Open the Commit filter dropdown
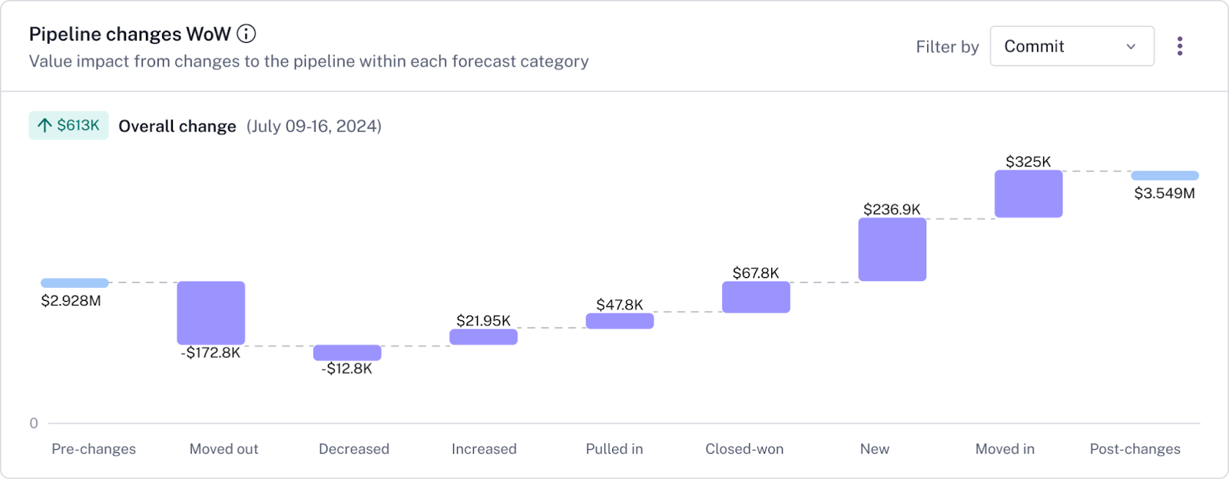 click(1072, 46)
